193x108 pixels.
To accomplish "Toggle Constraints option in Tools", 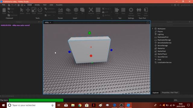I will click(50, 12).
